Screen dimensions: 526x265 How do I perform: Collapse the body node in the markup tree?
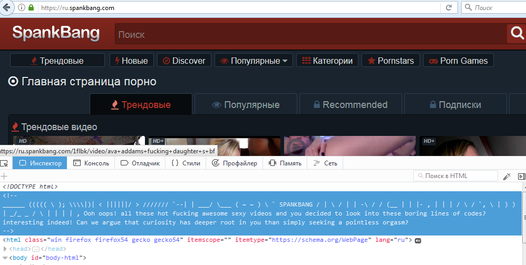[5, 258]
